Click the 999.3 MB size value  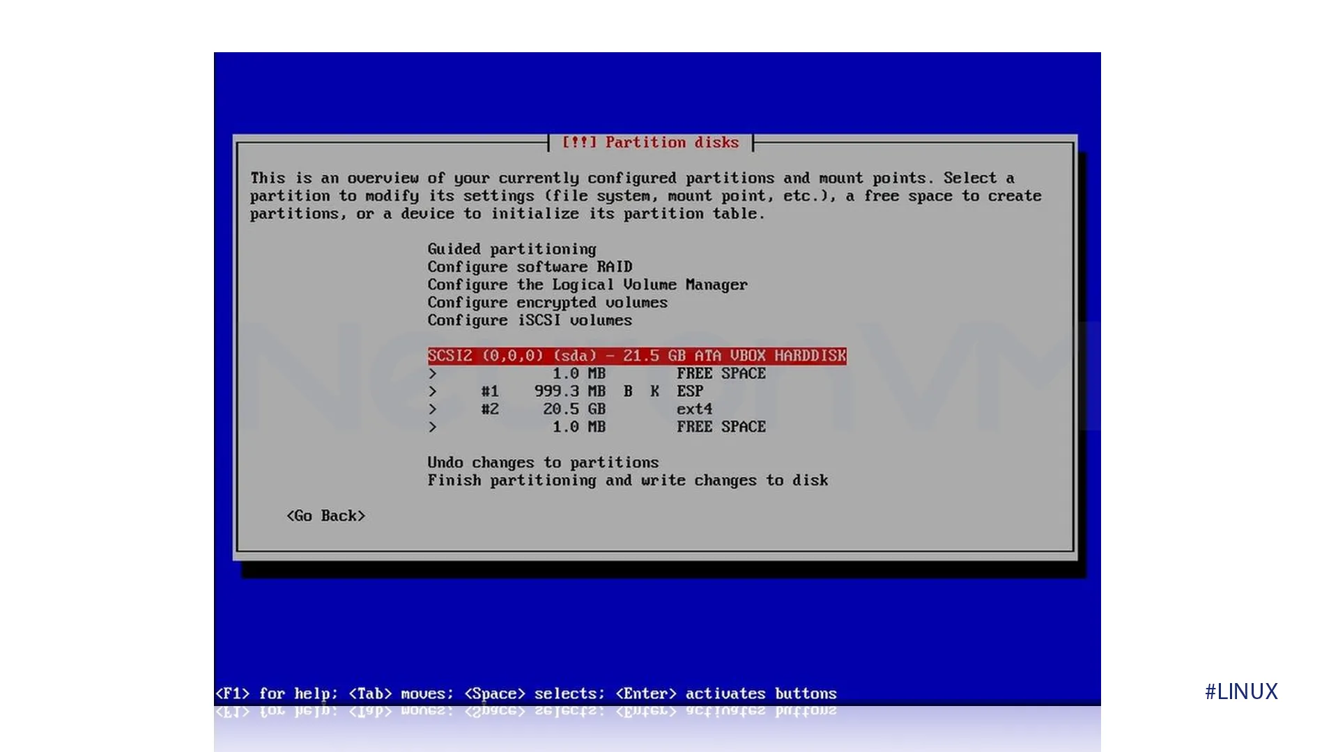pyautogui.click(x=570, y=391)
